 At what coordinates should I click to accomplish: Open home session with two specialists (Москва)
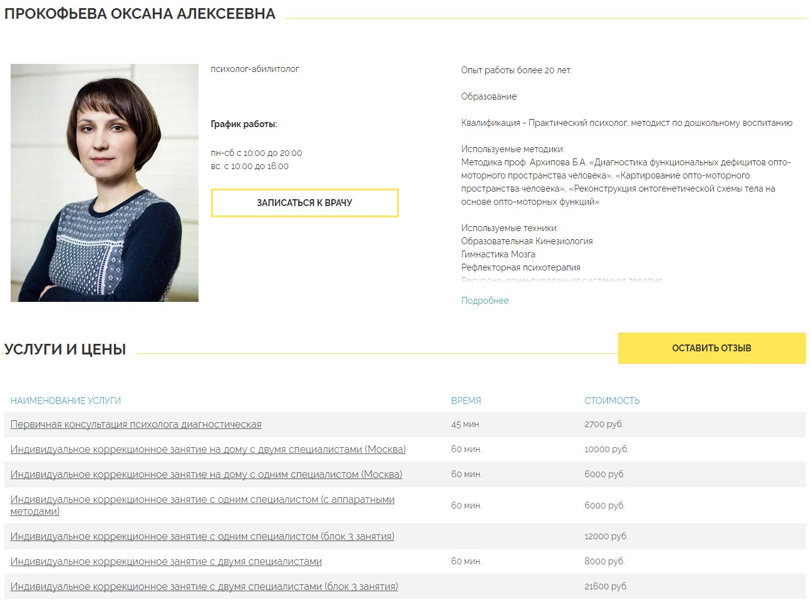pyautogui.click(x=208, y=450)
